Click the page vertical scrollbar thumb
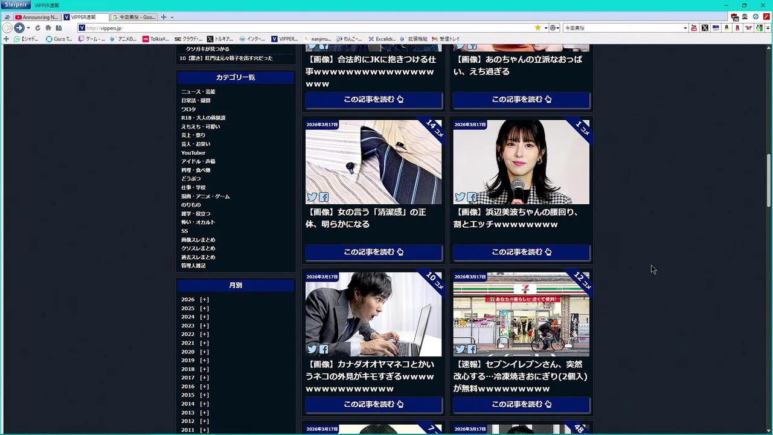773x435 pixels. (769, 180)
